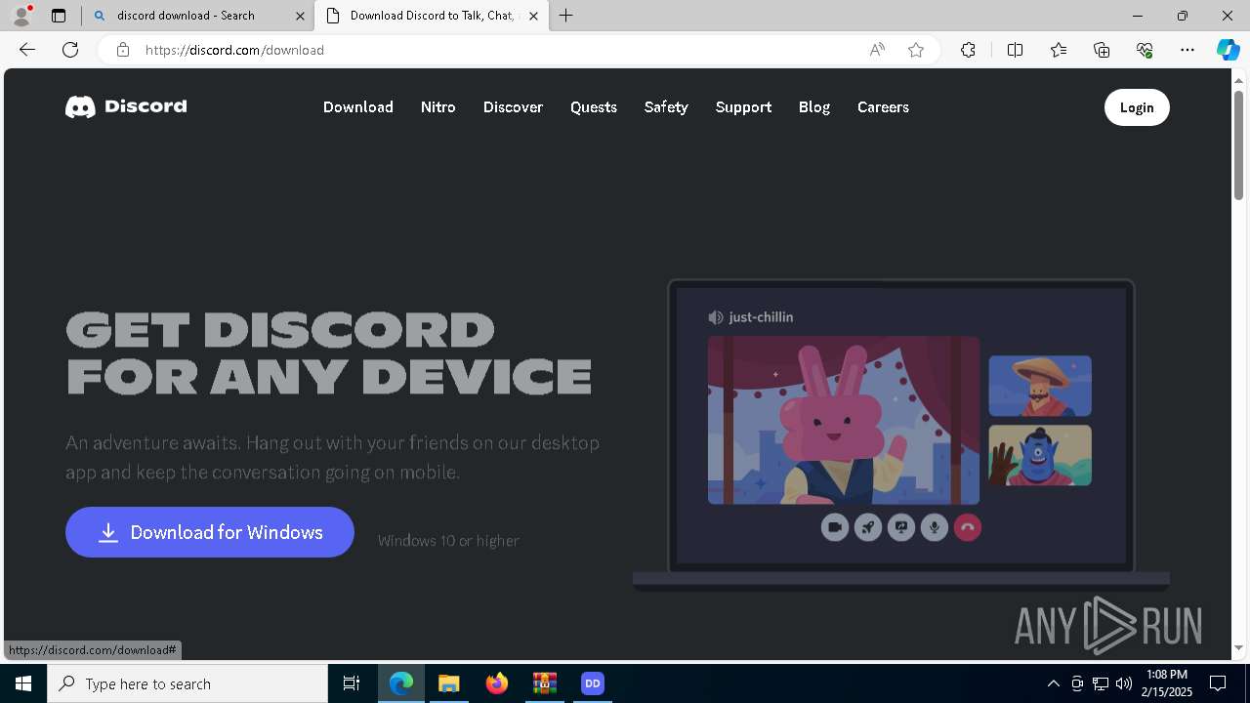The height and width of the screenshot is (703, 1250).
Task: Select the Download Discord to Talk tab
Action: coord(432,16)
